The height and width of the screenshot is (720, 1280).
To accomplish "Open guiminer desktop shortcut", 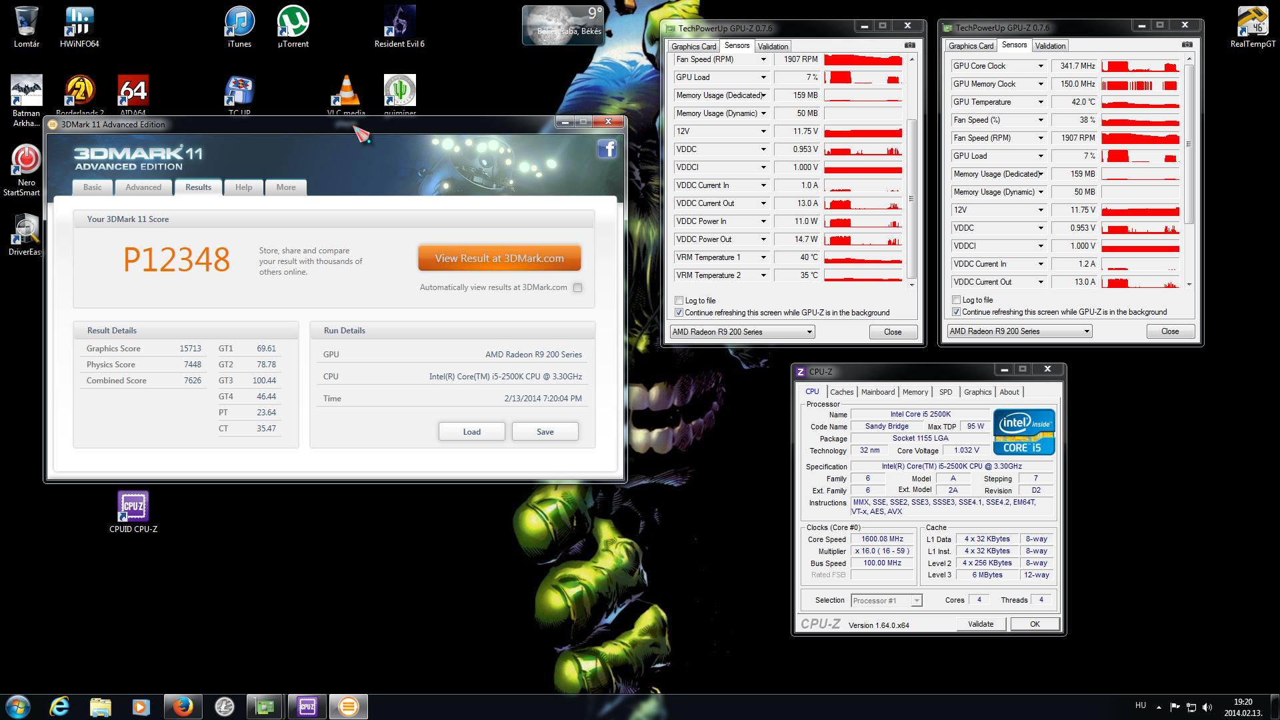I will coord(400,95).
